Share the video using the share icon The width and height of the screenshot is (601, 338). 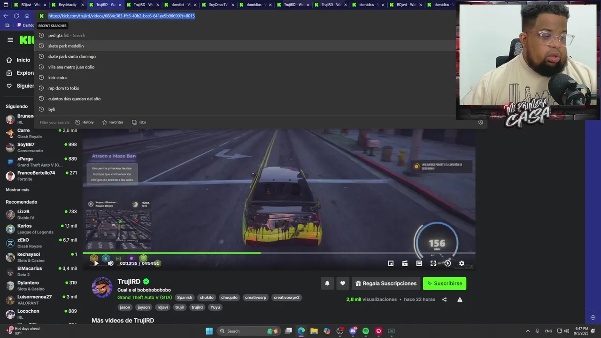[444, 300]
